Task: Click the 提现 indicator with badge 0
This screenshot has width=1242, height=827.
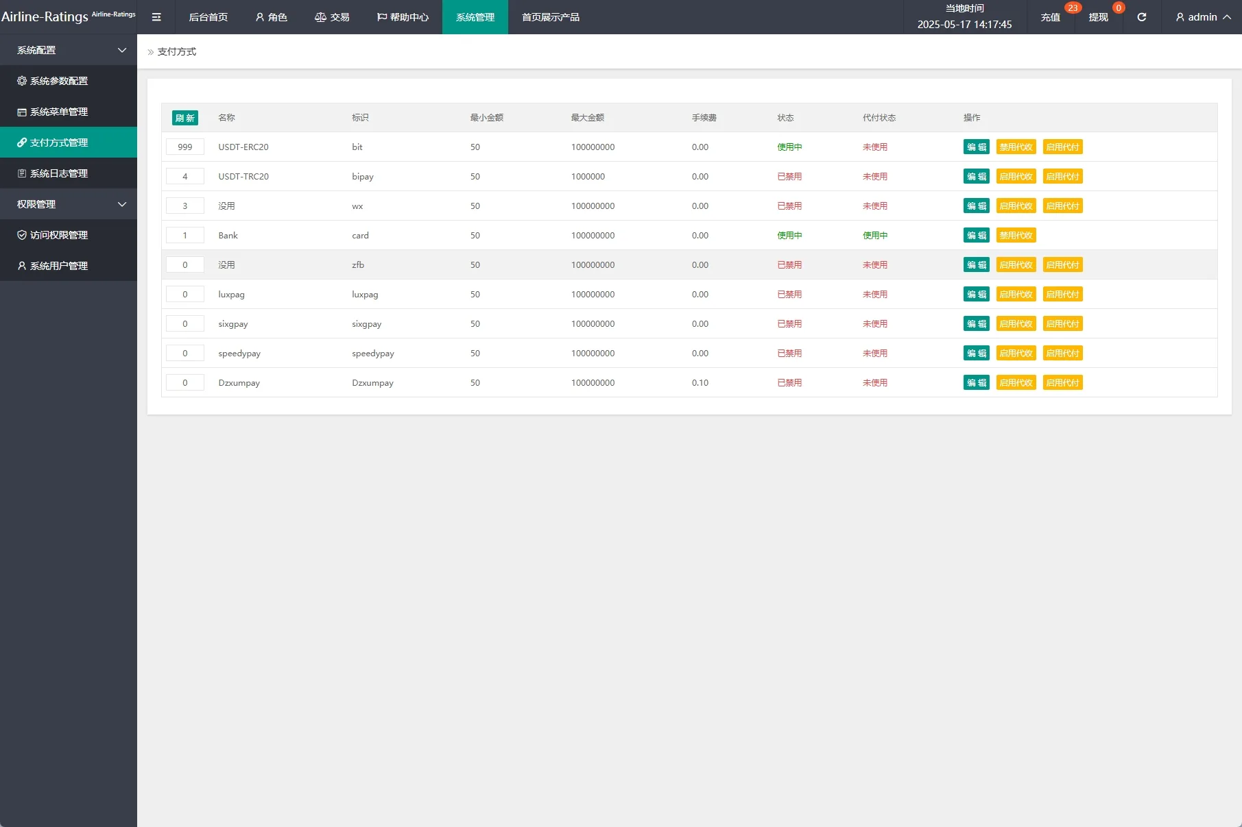Action: pyautogui.click(x=1098, y=17)
